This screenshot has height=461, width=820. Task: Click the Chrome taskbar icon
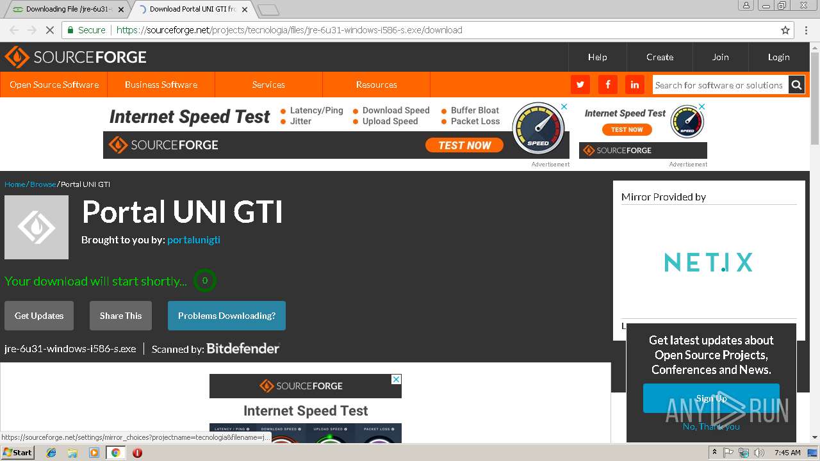[115, 453]
